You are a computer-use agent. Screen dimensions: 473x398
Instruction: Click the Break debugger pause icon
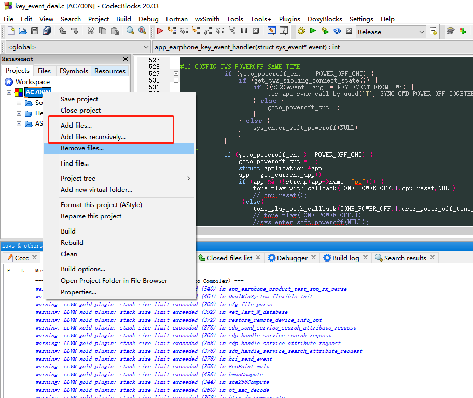(x=244, y=31)
